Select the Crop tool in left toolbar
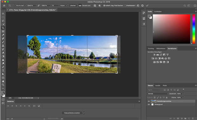The width and height of the screenshot is (197, 120). point(3,28)
